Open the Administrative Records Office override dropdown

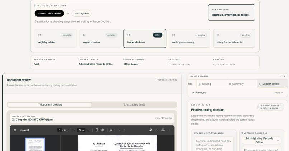[261, 140]
